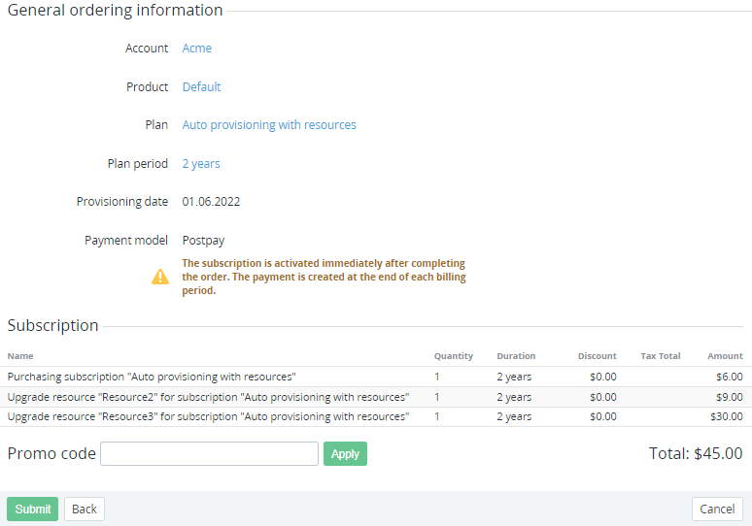Click the Quantity column header

tap(452, 356)
